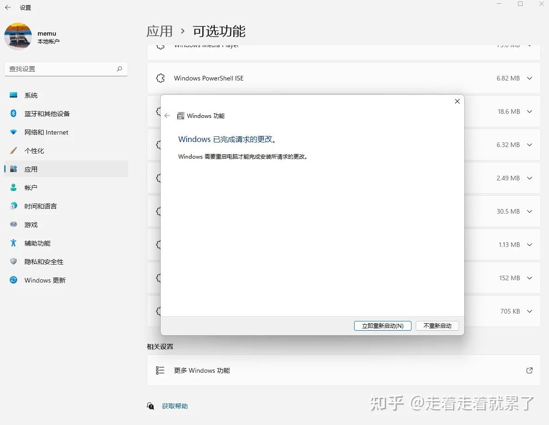Expand the 6.32 MB feature row

click(530, 145)
